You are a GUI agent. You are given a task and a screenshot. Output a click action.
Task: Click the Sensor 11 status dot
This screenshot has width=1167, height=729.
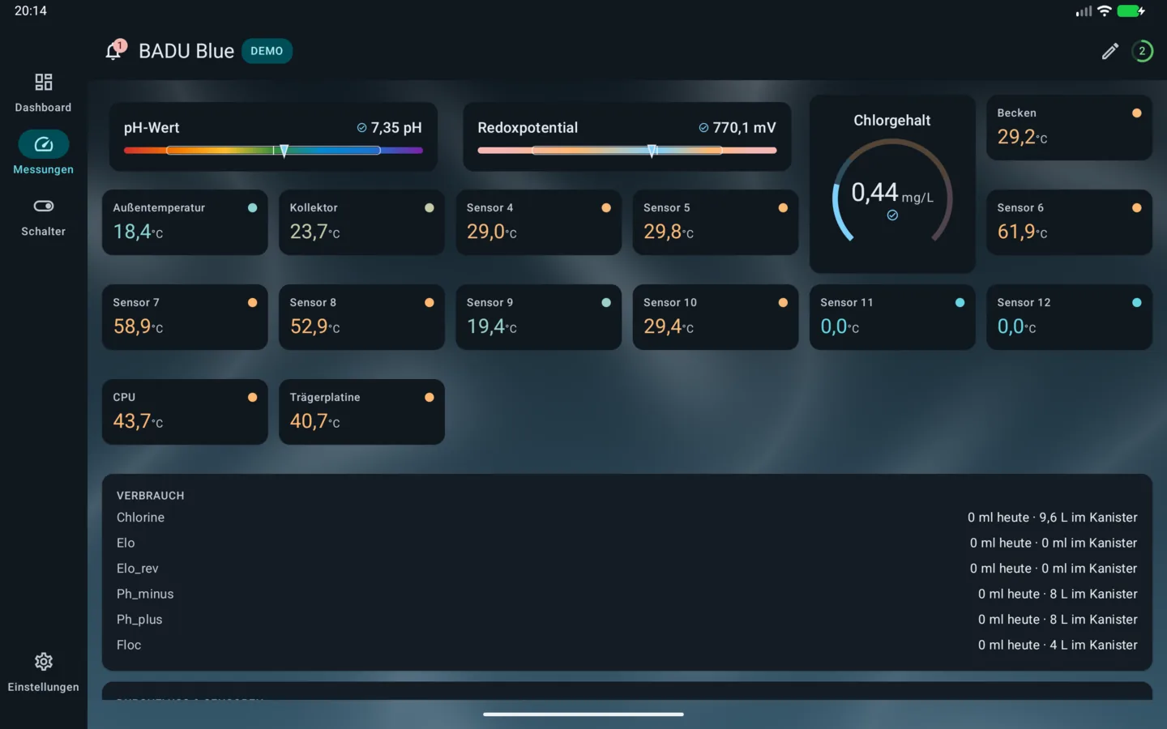[960, 303]
